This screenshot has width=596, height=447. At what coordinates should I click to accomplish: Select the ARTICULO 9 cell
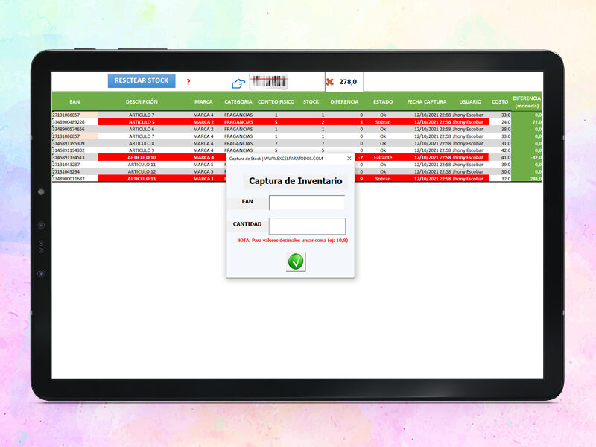pyautogui.click(x=142, y=150)
